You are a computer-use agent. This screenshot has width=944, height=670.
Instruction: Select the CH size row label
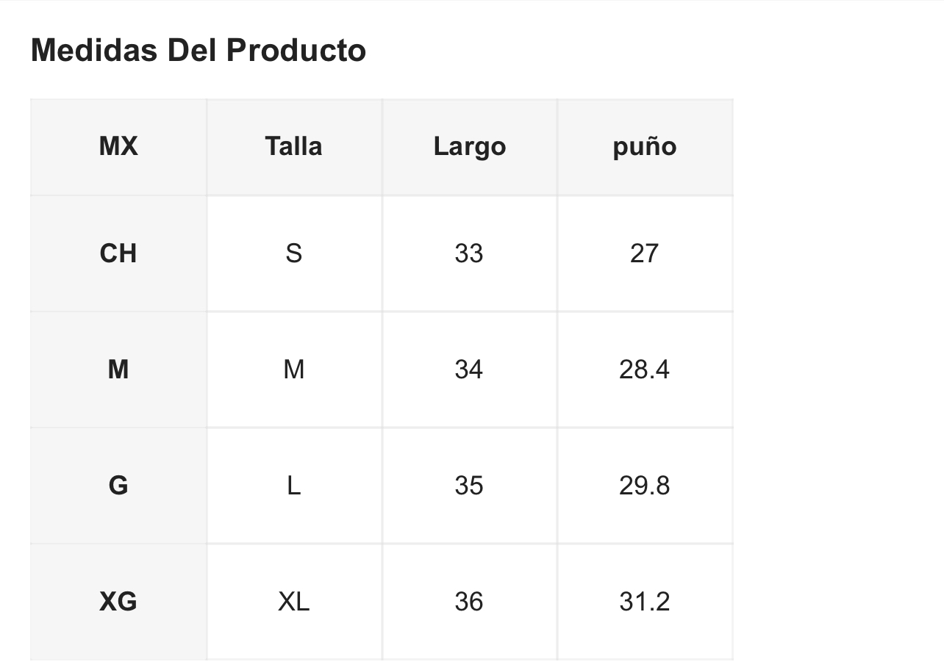pyautogui.click(x=118, y=253)
